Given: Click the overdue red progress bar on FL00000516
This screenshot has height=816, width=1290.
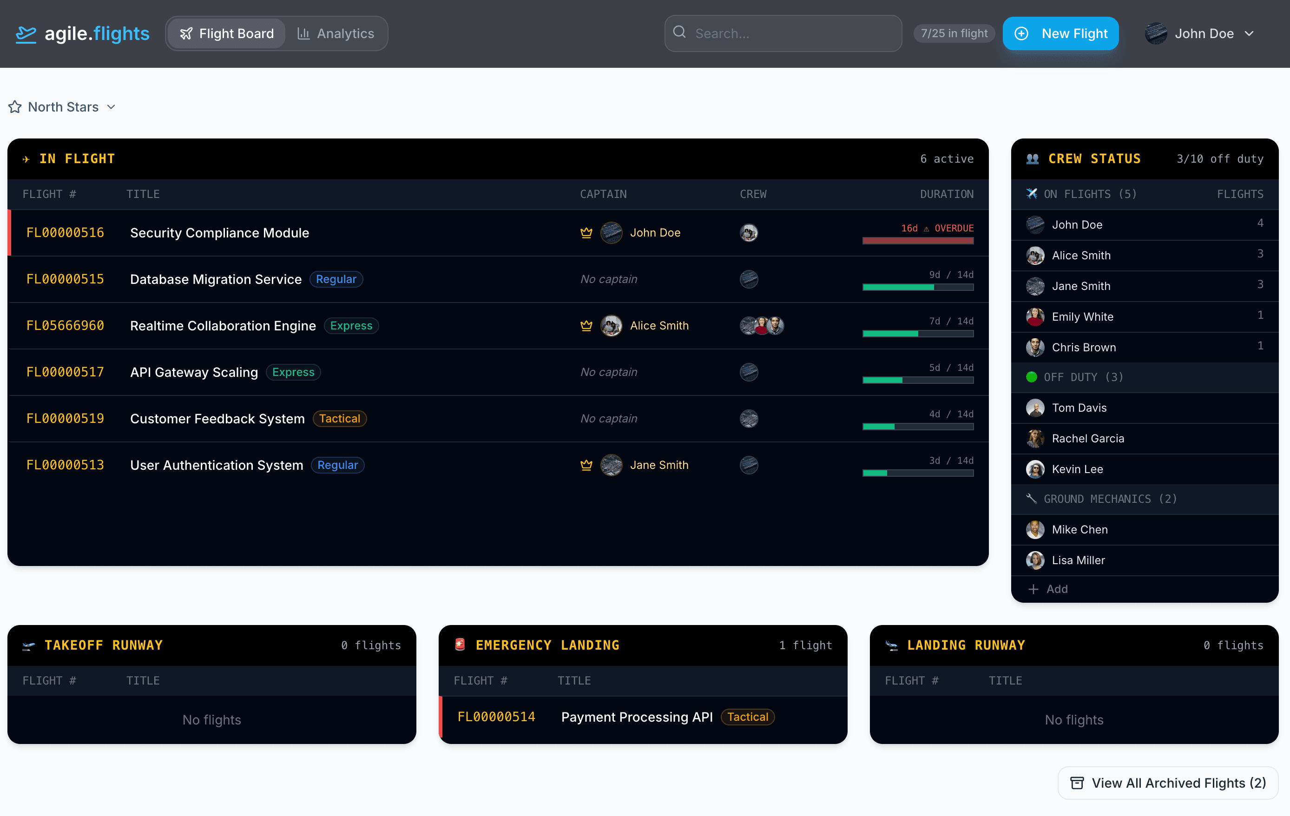Looking at the screenshot, I should (x=918, y=241).
